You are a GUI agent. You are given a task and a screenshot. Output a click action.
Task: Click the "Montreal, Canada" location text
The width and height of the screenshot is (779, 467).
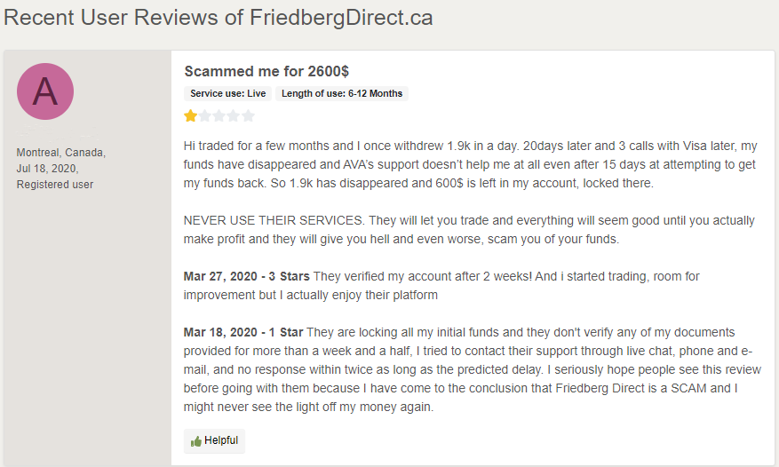coord(60,152)
